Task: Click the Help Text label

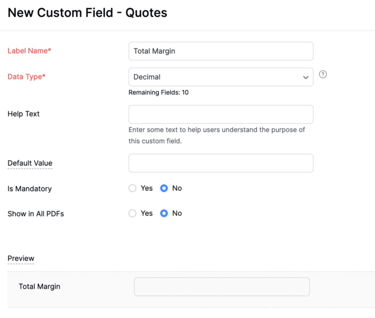Action: 24,114
